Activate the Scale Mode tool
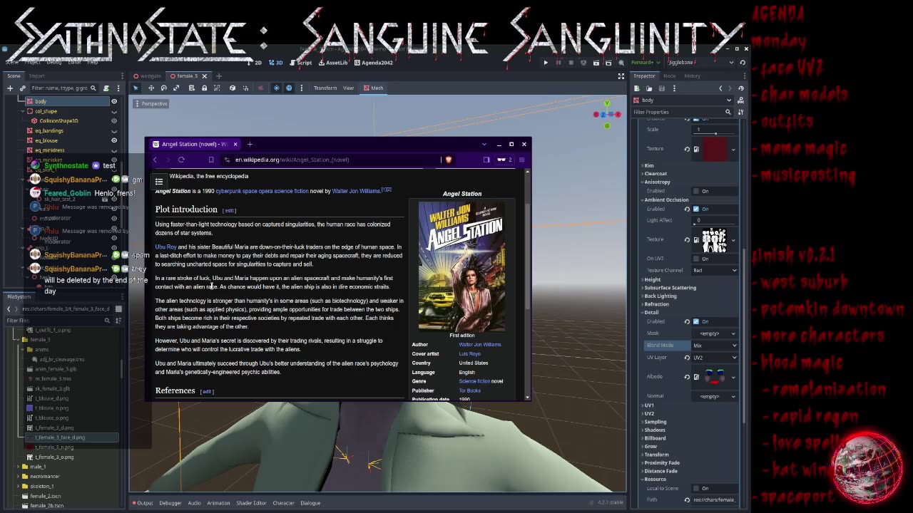The width and height of the screenshot is (913, 513). 176,88
